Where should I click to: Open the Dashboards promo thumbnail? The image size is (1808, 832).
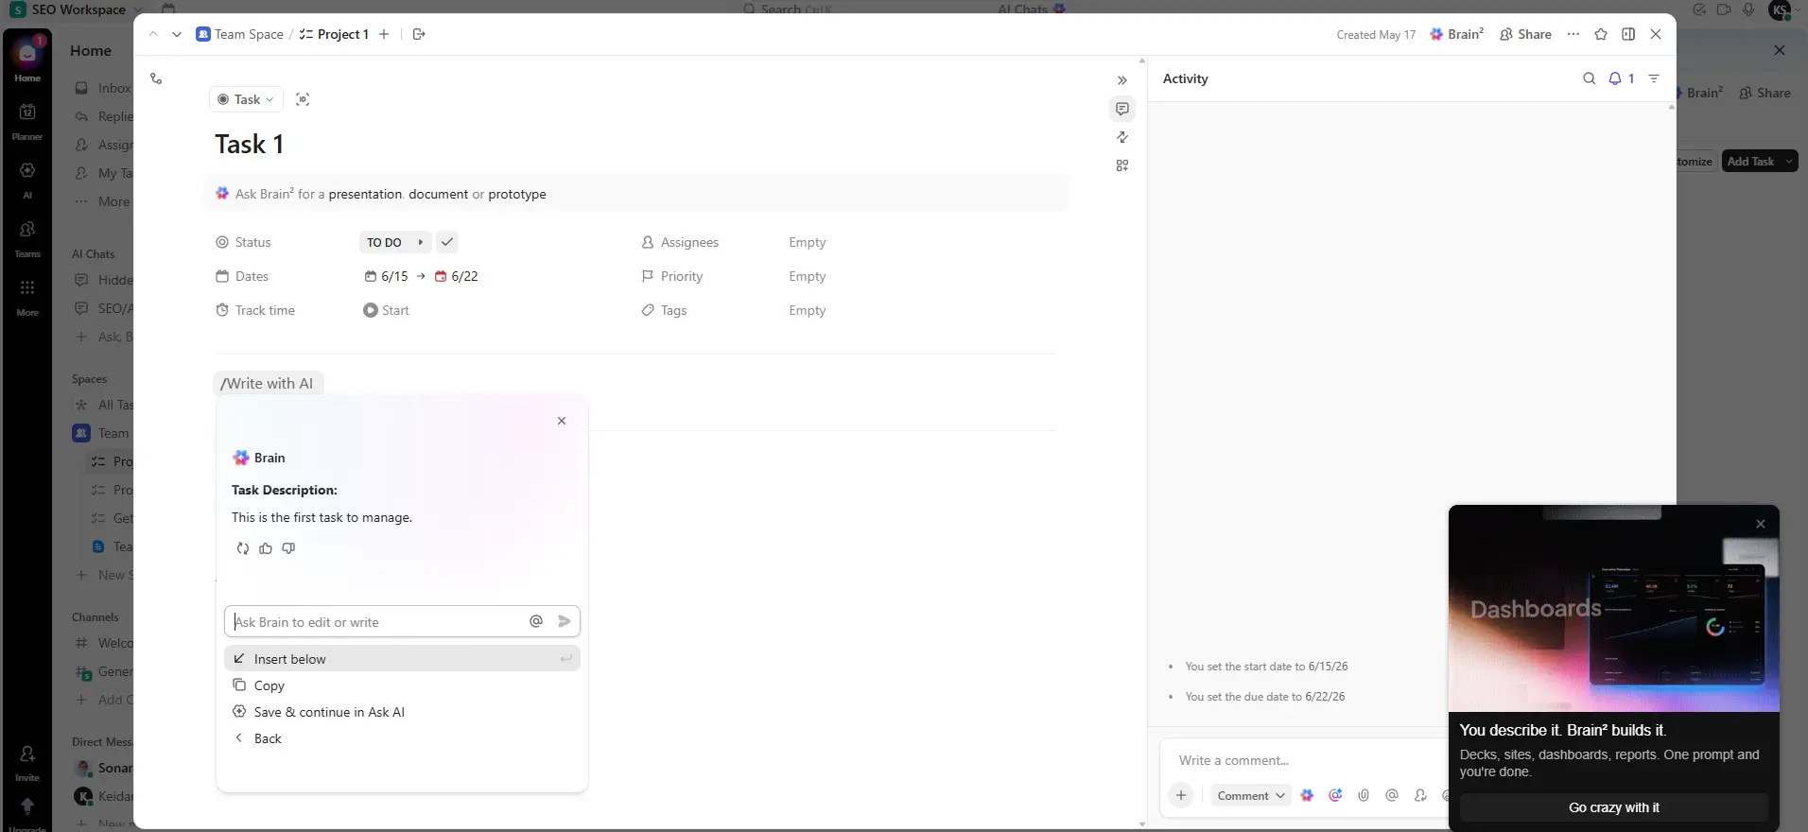pyautogui.click(x=1614, y=608)
